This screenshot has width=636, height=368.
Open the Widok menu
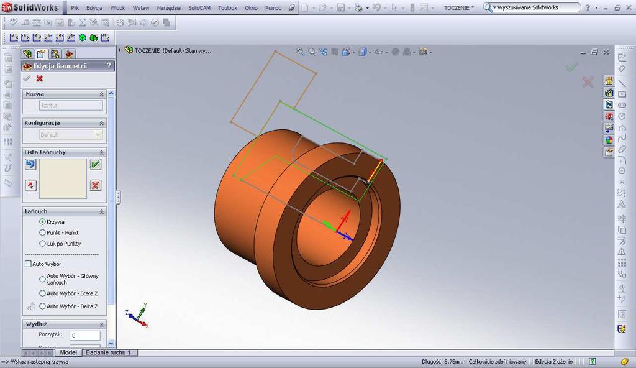117,7
